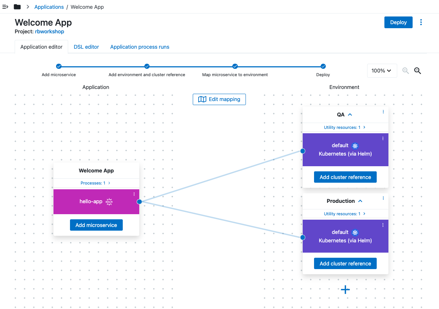This screenshot has height=309, width=439.
Task: Collapse the Production environment section
Action: coord(360,201)
